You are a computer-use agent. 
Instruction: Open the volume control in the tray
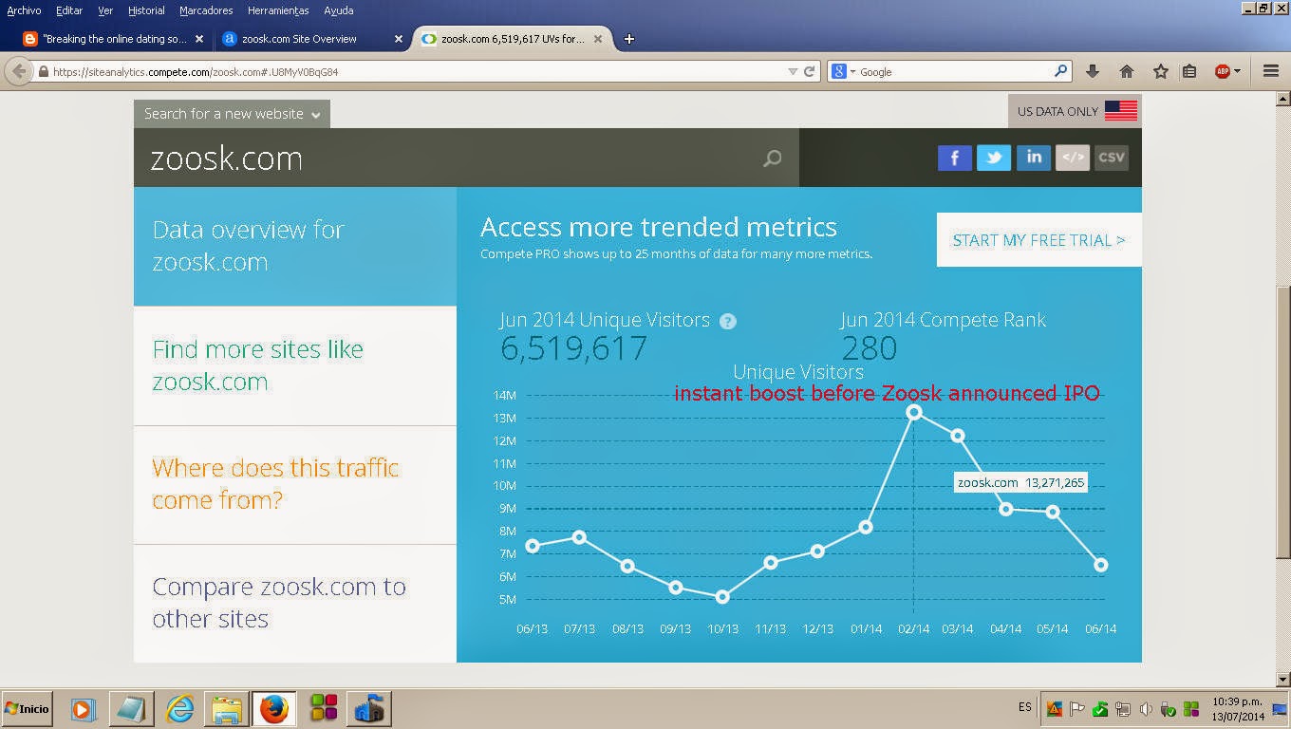pos(1146,709)
